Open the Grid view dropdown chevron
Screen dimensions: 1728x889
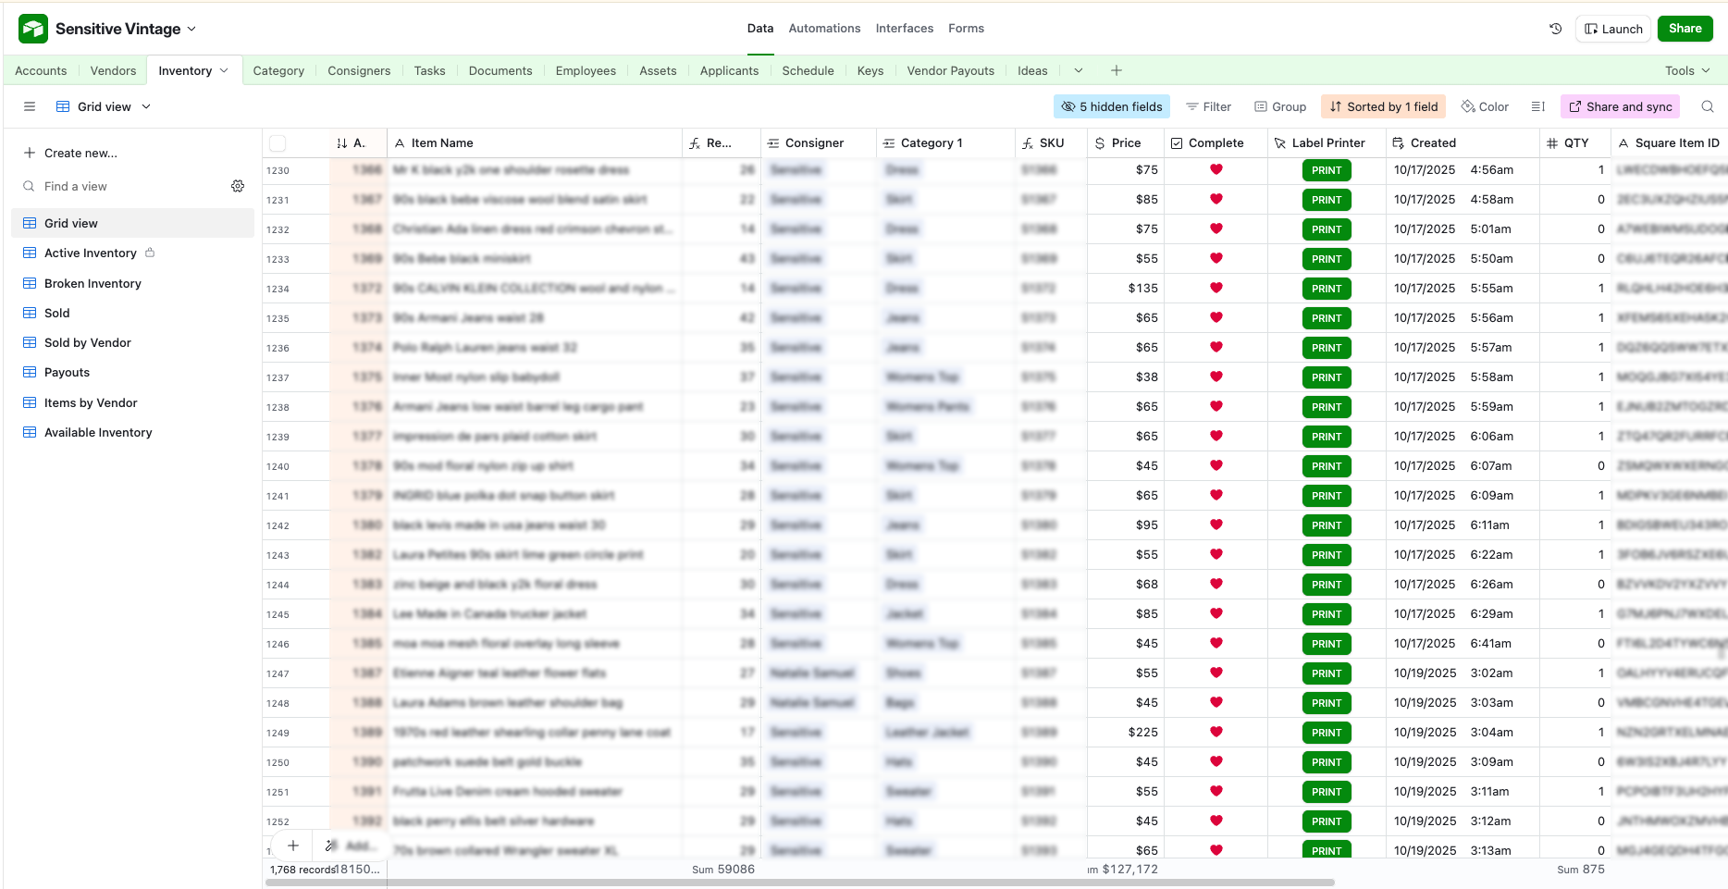coord(145,106)
